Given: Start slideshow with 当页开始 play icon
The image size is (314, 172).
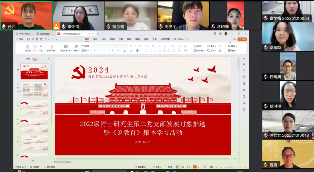Looking at the screenshot, I should [51, 47].
